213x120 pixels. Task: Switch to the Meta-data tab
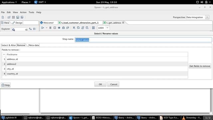[34, 45]
